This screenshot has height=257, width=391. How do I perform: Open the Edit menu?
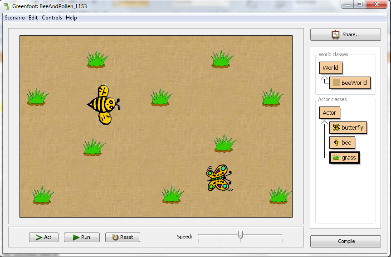33,18
